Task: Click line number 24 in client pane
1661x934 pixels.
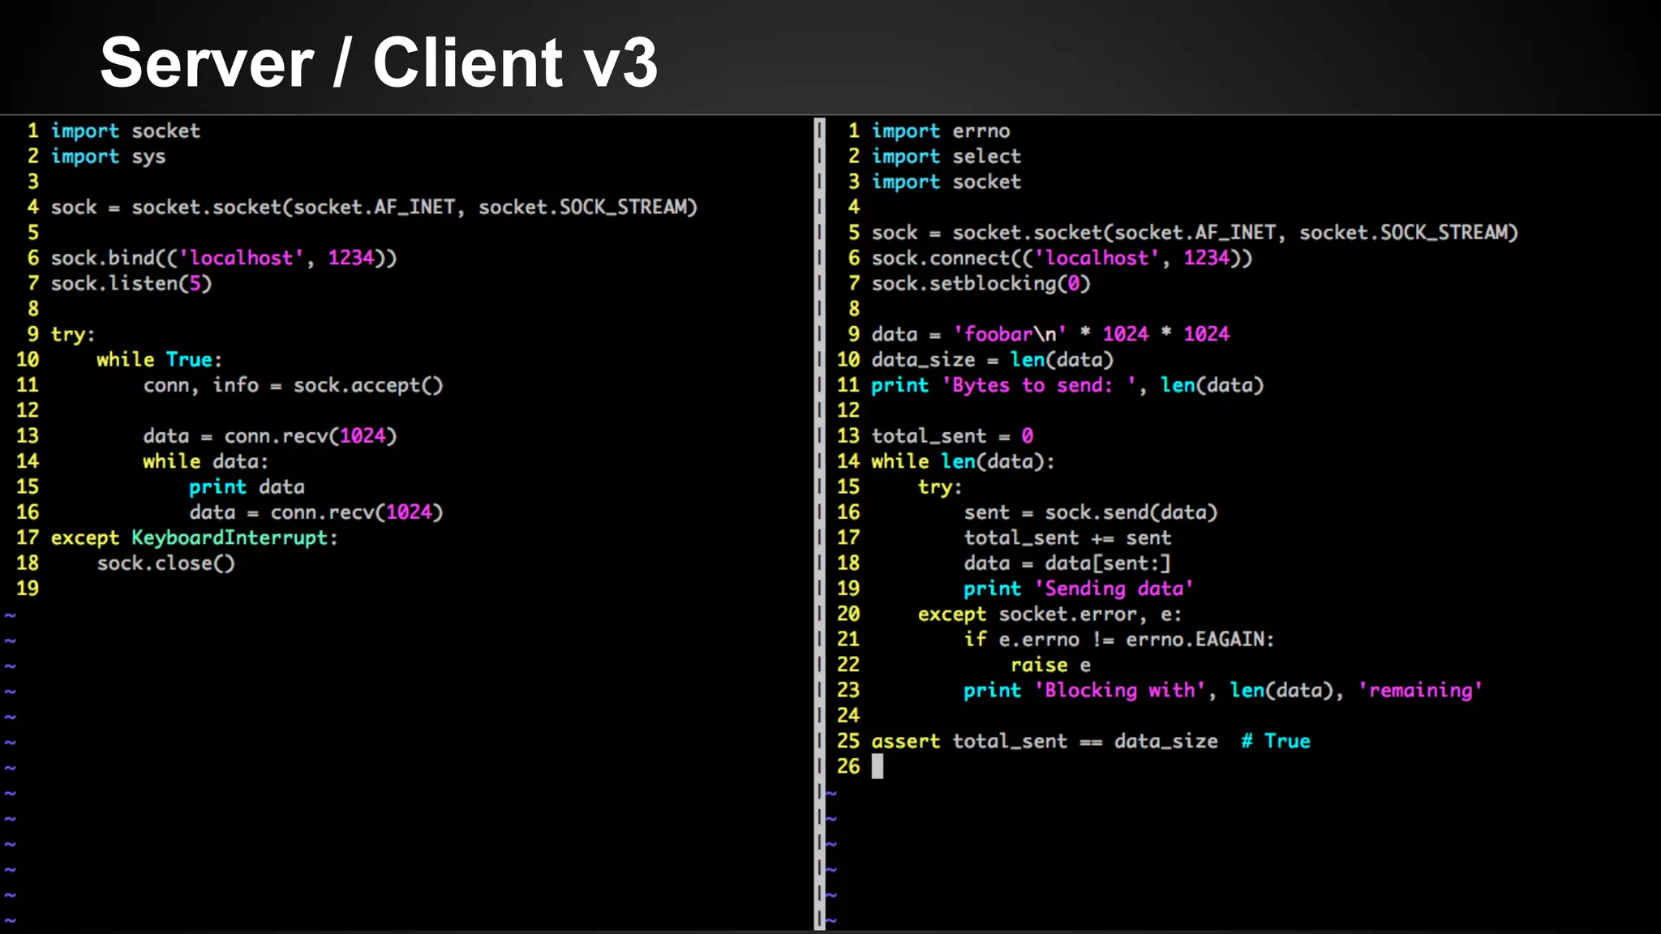Action: coord(848,715)
